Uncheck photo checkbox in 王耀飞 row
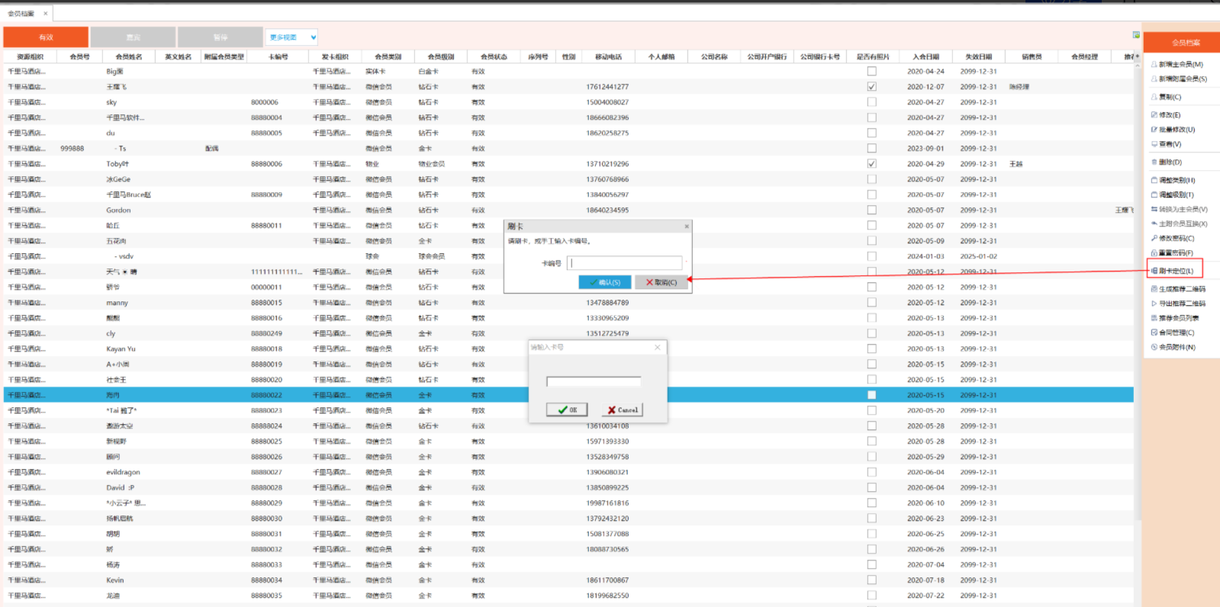 pyautogui.click(x=871, y=87)
